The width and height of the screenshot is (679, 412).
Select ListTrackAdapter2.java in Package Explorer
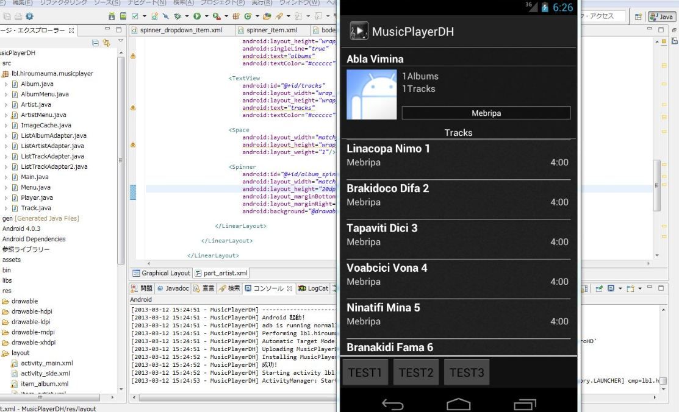coord(54,166)
